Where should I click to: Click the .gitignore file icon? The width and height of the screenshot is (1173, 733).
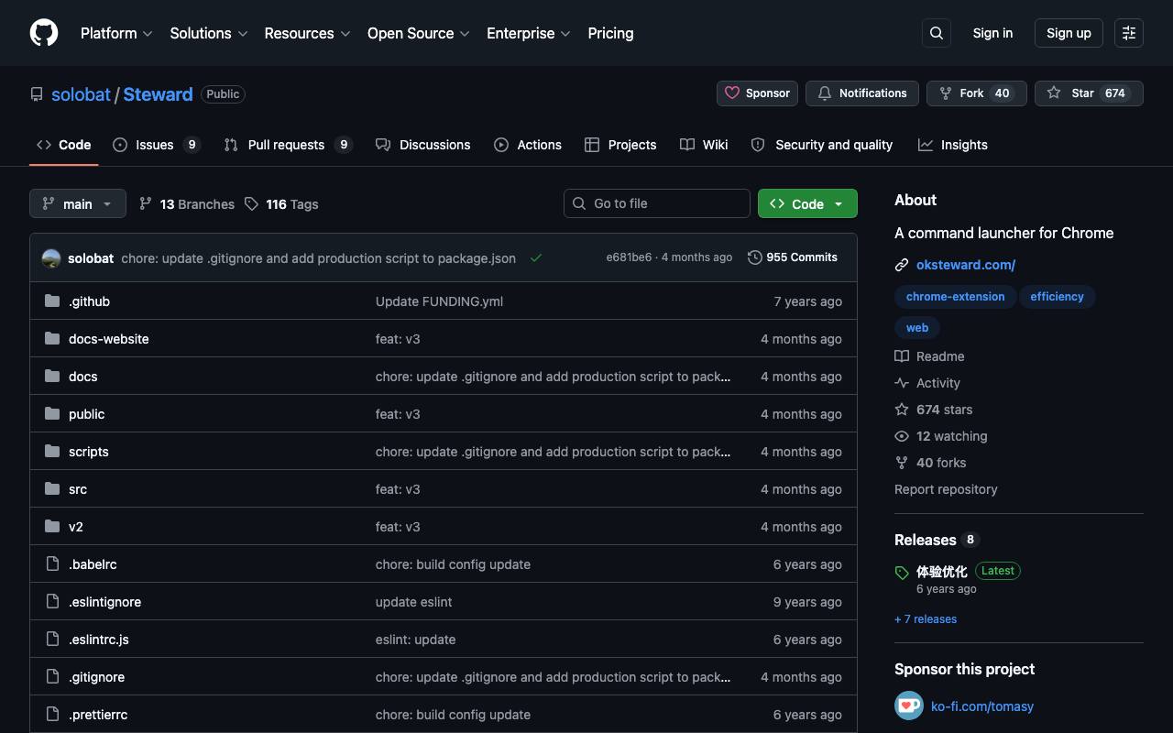(52, 677)
